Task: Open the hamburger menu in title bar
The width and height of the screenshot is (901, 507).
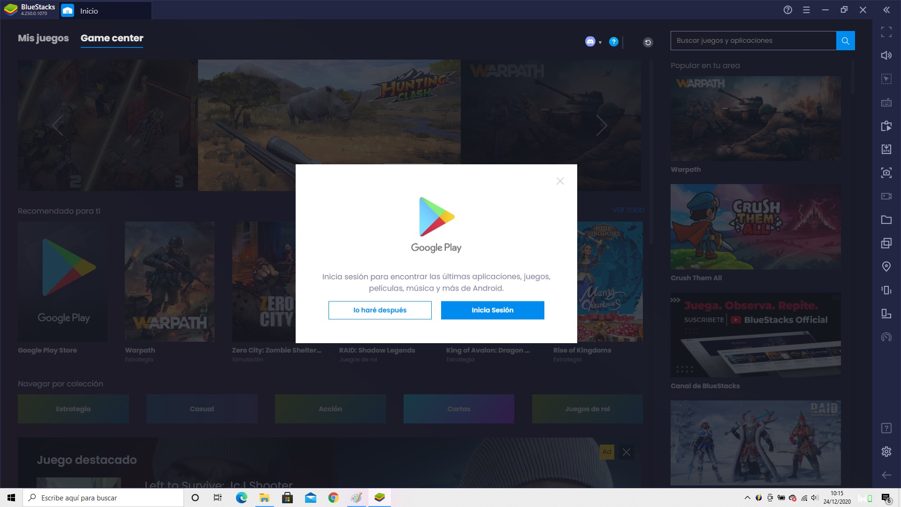Action: point(806,10)
